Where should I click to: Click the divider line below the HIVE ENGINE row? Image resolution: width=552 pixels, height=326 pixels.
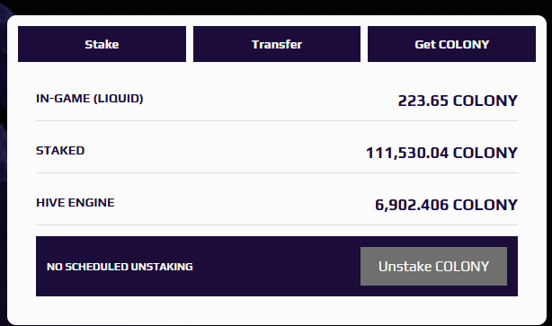pyautogui.click(x=277, y=225)
